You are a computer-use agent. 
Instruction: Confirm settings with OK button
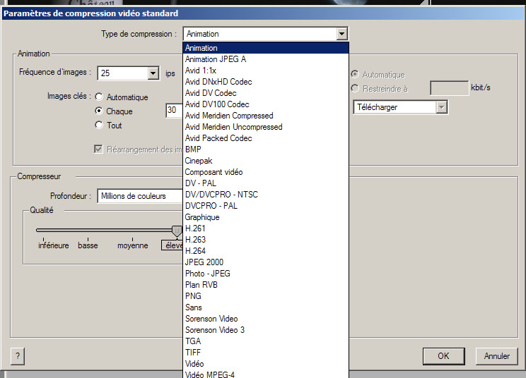(x=443, y=356)
